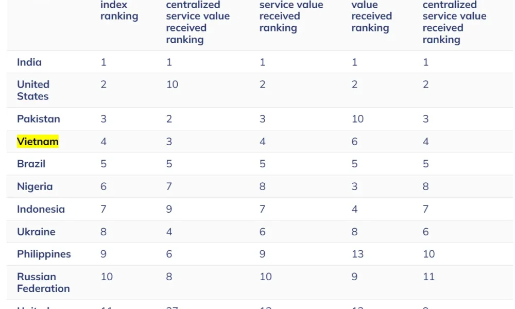Screen dimensions: 515x309
Task: Click the Indonesia row label
Action: point(41,209)
